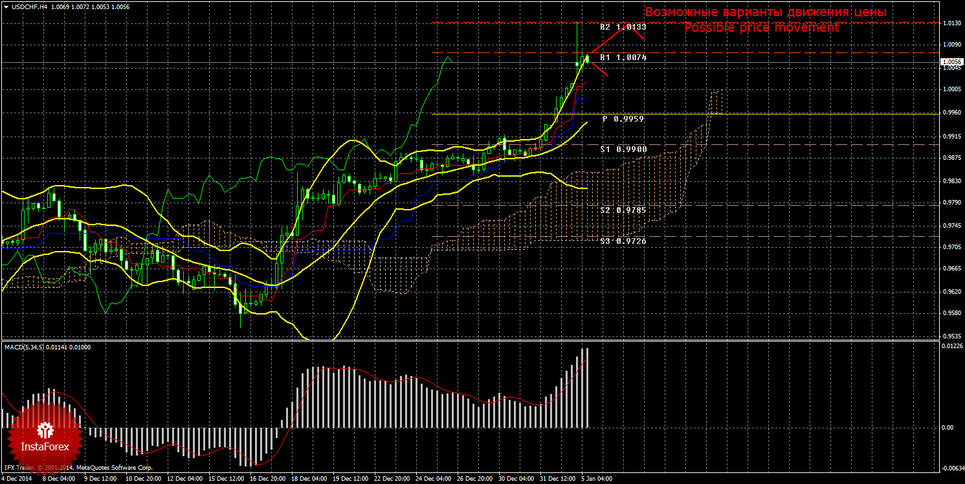Click the '5 Jan 04:00' time label
The image size is (965, 484).
coord(597,479)
